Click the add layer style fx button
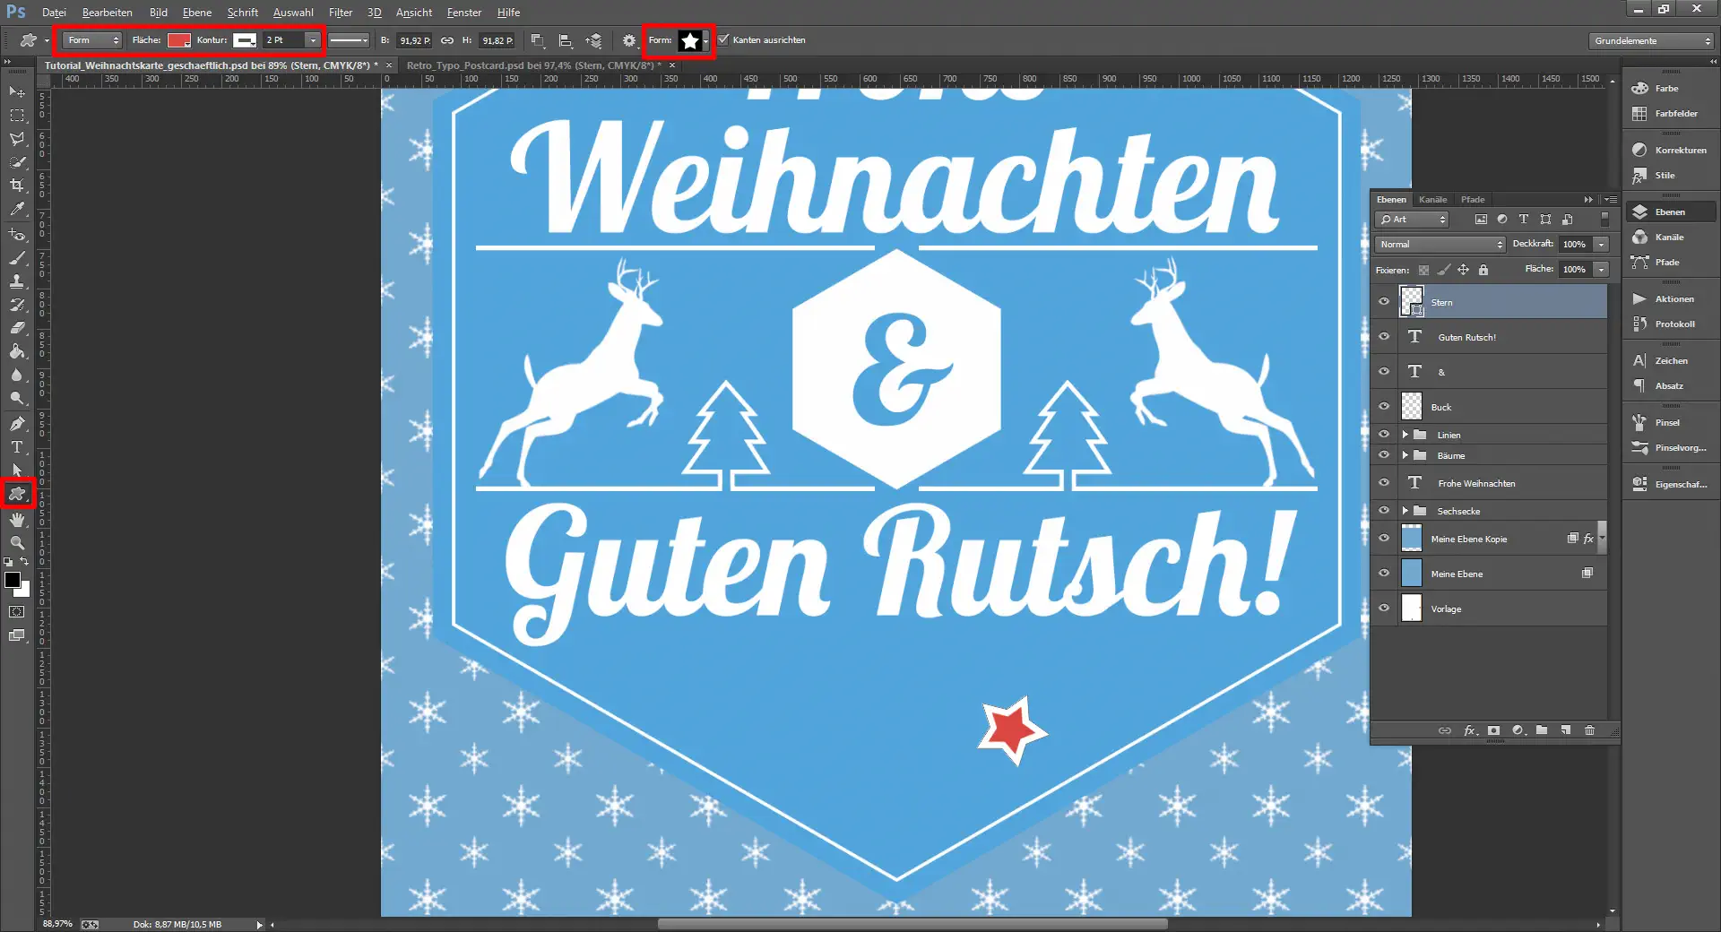This screenshot has height=932, width=1721. coord(1468,730)
